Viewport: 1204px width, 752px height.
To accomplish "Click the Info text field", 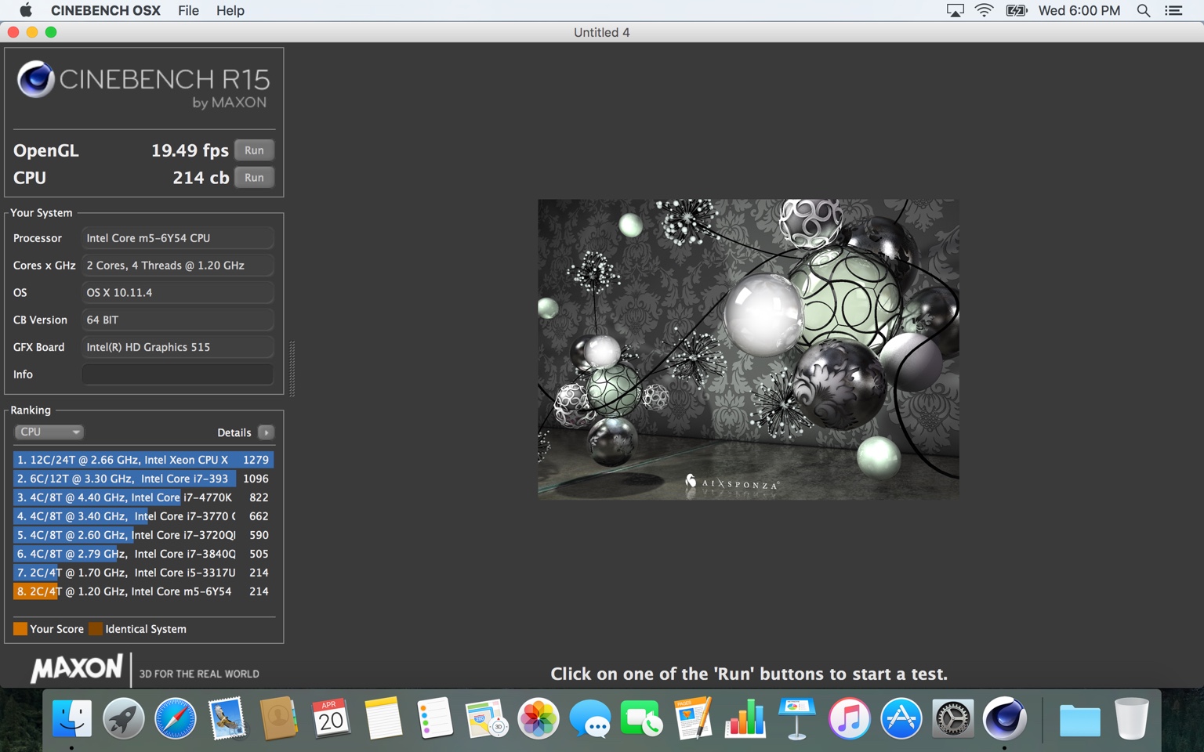I will 178,374.
